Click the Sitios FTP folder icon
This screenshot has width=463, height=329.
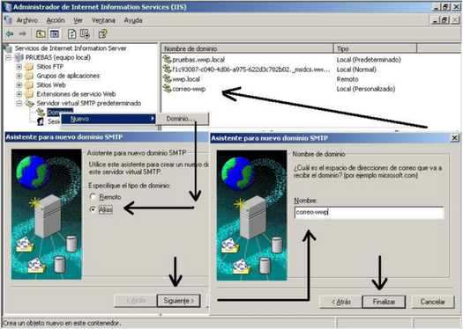(x=29, y=67)
